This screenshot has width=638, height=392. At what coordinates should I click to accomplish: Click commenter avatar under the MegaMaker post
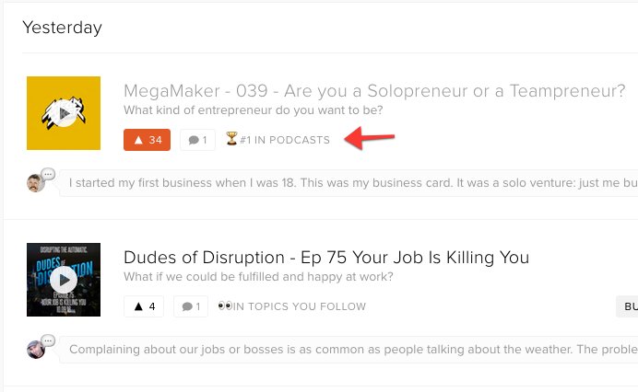pyautogui.click(x=36, y=182)
